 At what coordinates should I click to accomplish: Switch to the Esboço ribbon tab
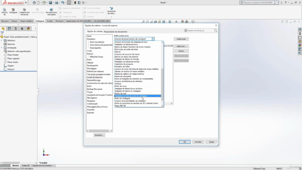pos(14,21)
